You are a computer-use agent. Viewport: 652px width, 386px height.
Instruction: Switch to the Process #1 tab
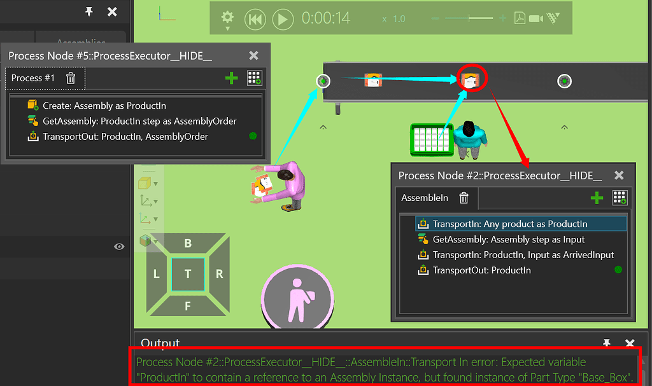(x=33, y=78)
